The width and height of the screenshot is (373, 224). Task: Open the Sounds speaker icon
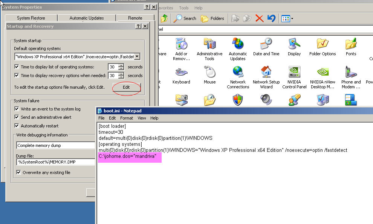(266, 100)
